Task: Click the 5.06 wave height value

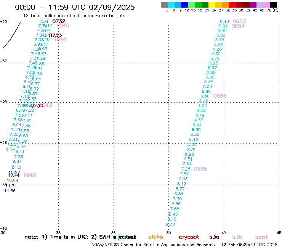Action: pyautogui.click(x=210, y=77)
